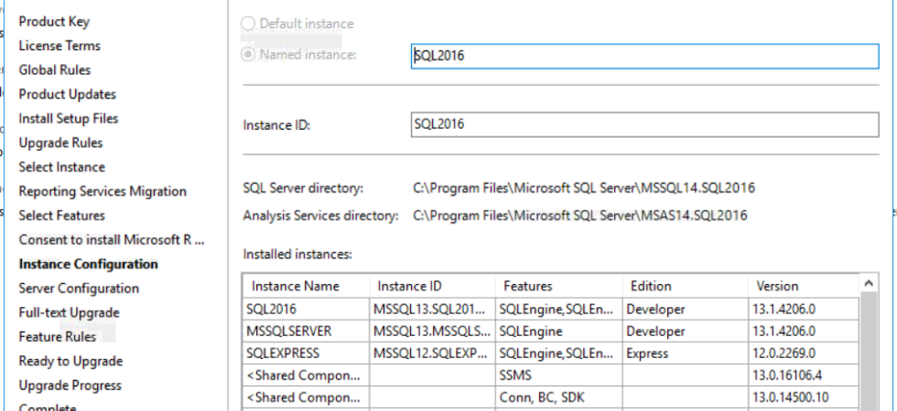The image size is (897, 411).
Task: Select the Named instance radio button
Action: pos(248,55)
